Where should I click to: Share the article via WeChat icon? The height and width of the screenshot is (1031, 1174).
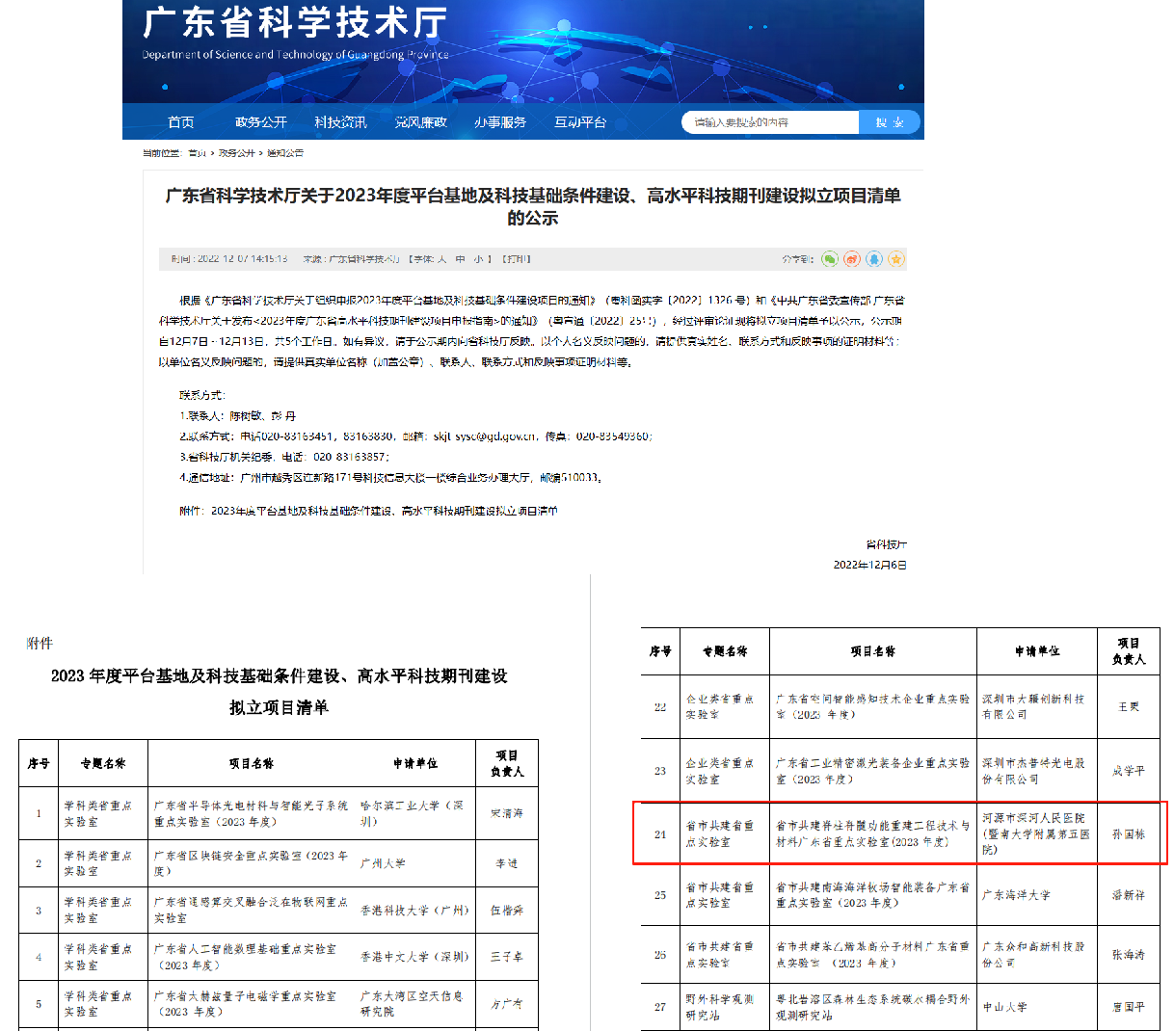point(830,259)
